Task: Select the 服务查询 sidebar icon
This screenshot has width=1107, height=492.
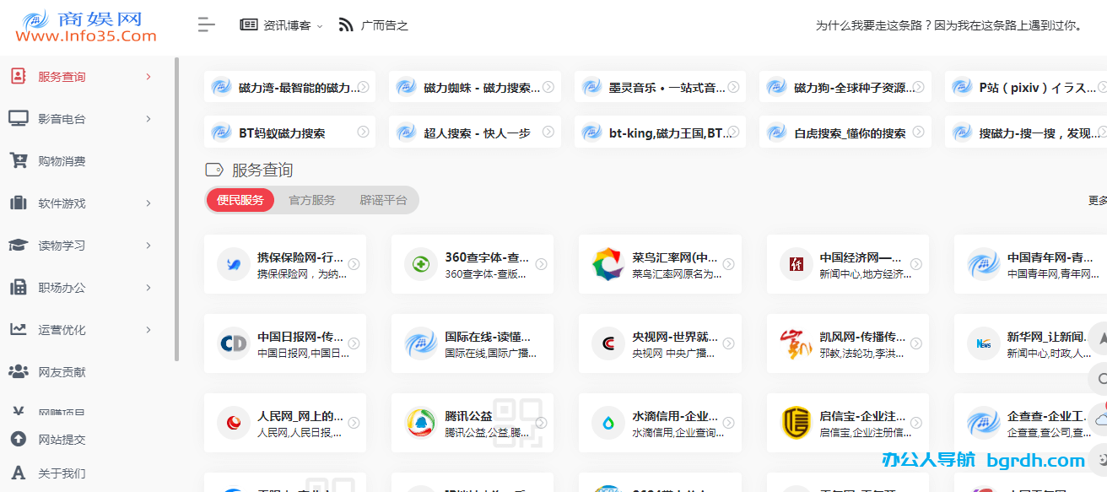Action: [19, 76]
